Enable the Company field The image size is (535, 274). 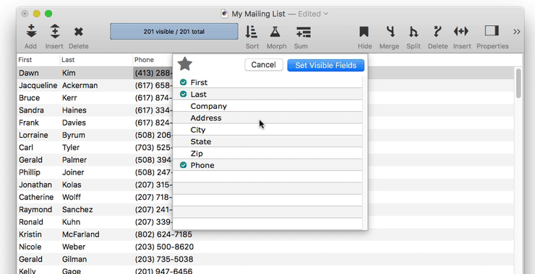click(x=267, y=106)
